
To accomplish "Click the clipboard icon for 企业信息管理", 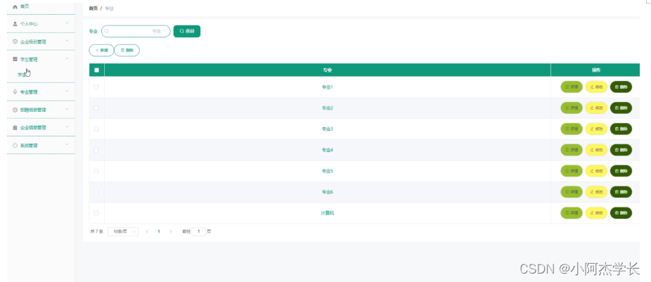I will [15, 127].
